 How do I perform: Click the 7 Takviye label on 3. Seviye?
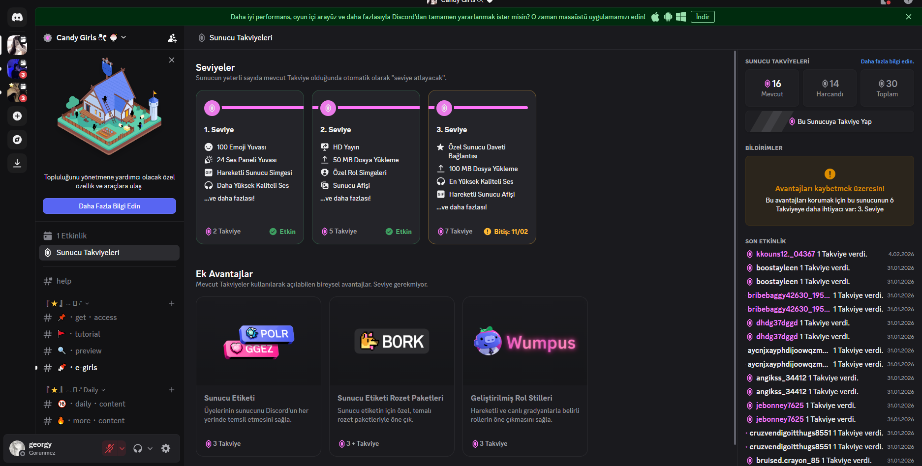click(455, 232)
